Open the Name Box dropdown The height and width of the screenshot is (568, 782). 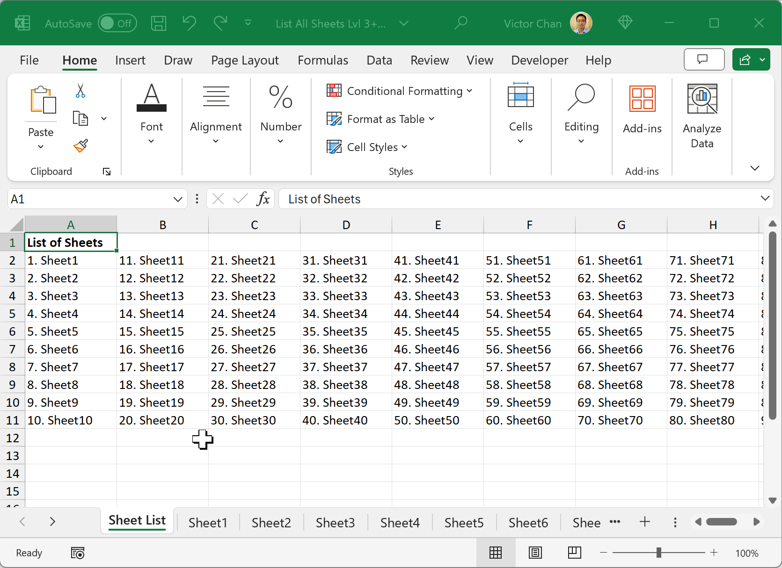click(x=176, y=199)
